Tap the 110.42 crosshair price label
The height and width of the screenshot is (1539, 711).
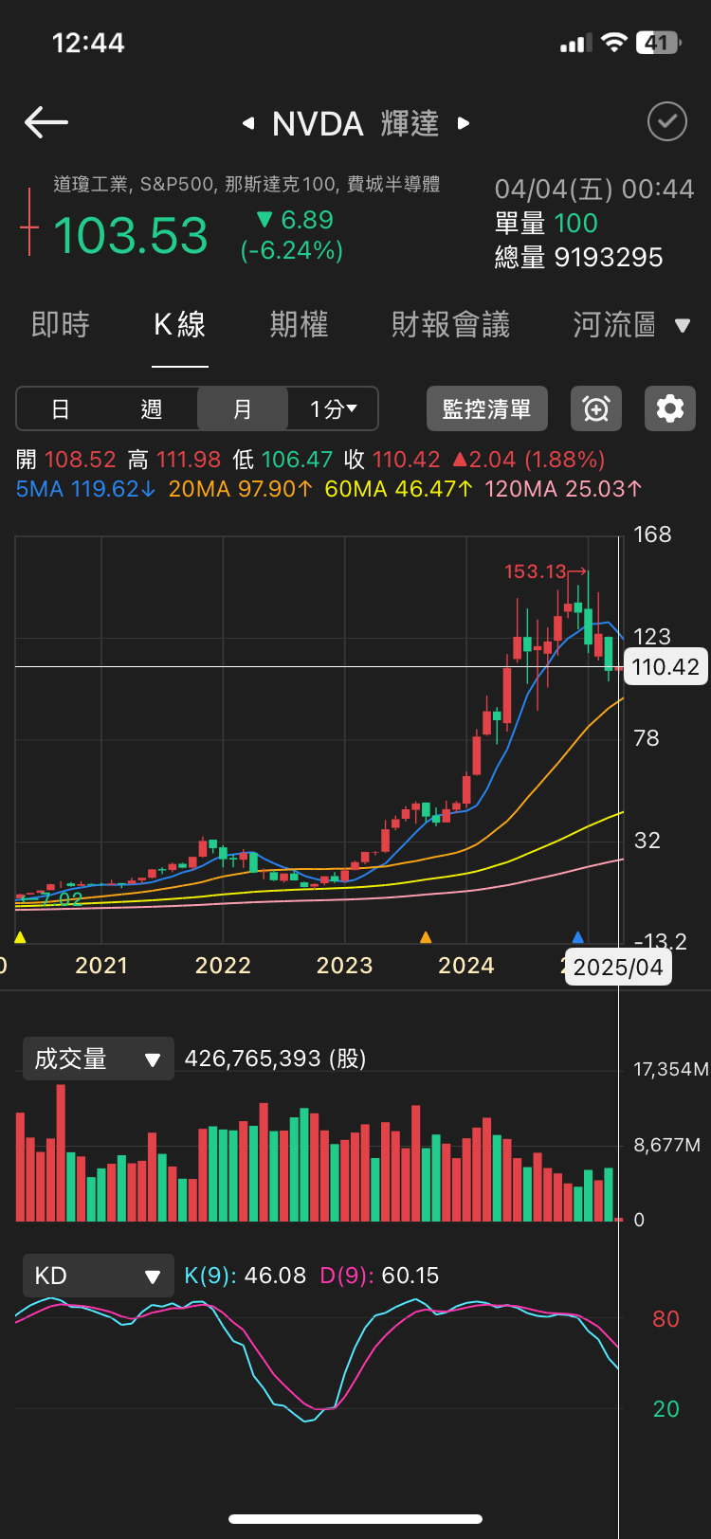click(x=665, y=667)
